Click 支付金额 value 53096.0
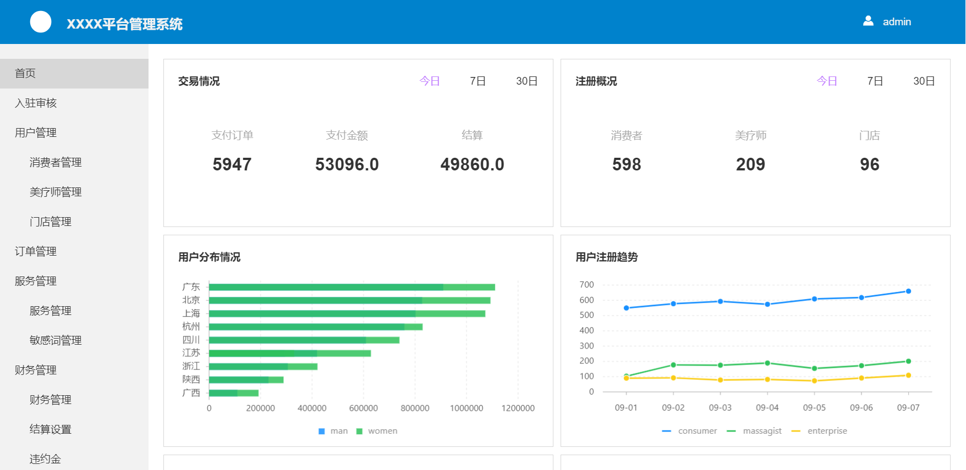This screenshot has height=470, width=966. [347, 164]
